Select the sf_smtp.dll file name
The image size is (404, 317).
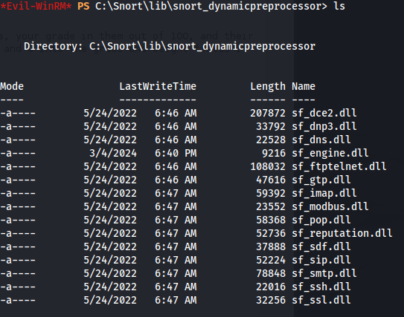pyautogui.click(x=324, y=273)
